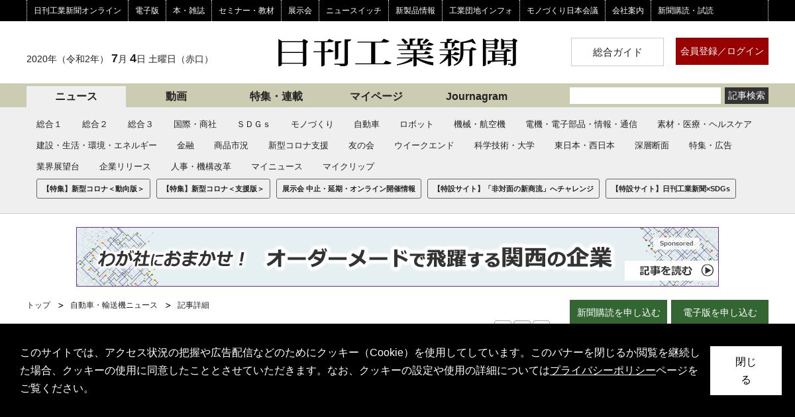Open the Journagram tab
Viewport: 795px width, 417px height.
pyautogui.click(x=476, y=97)
